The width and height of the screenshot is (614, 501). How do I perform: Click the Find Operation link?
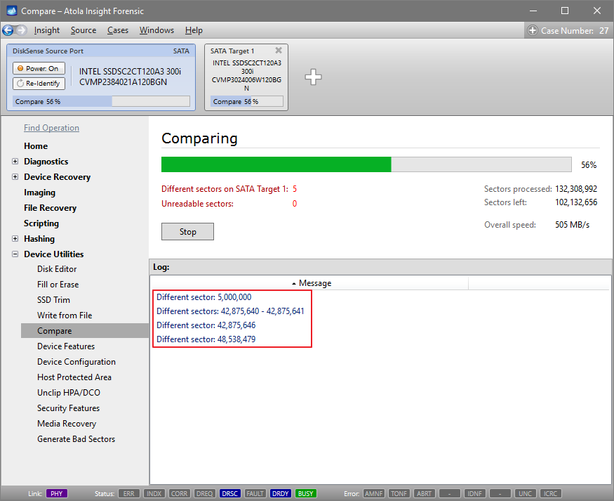point(51,128)
